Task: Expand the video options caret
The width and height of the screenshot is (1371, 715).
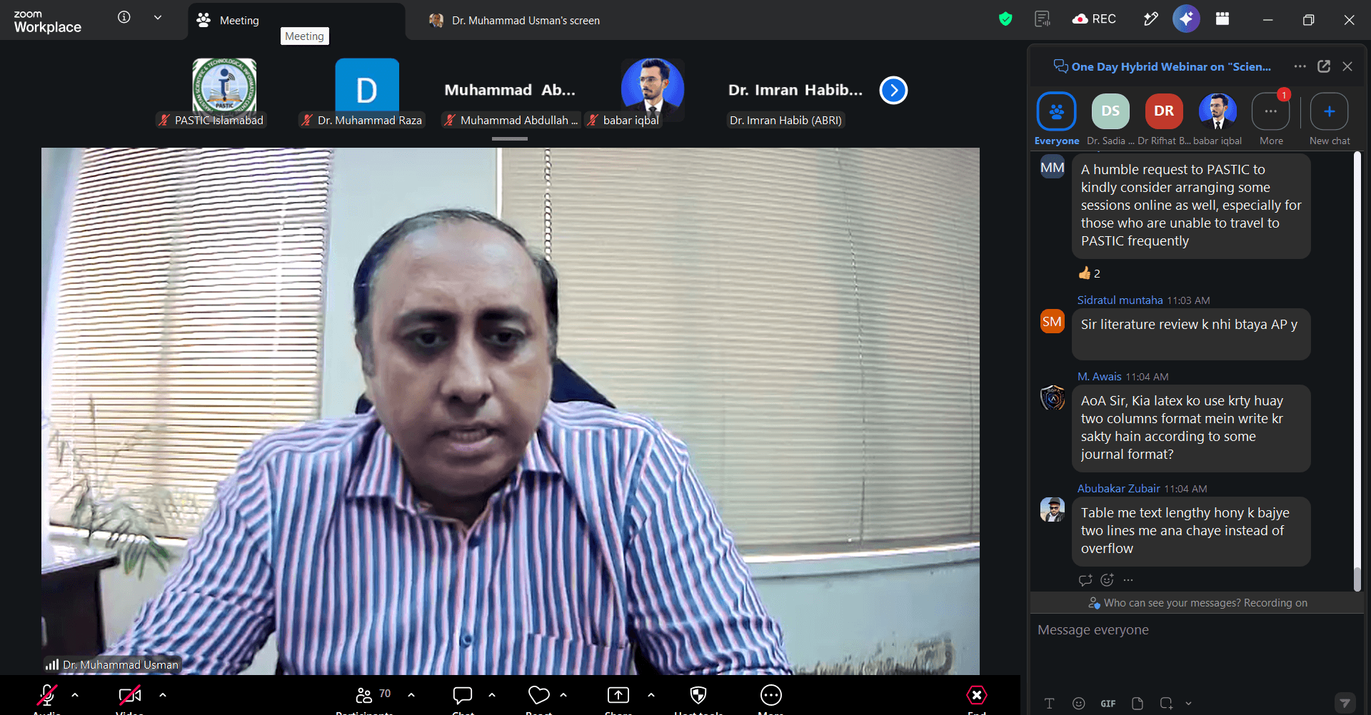Action: tap(163, 694)
